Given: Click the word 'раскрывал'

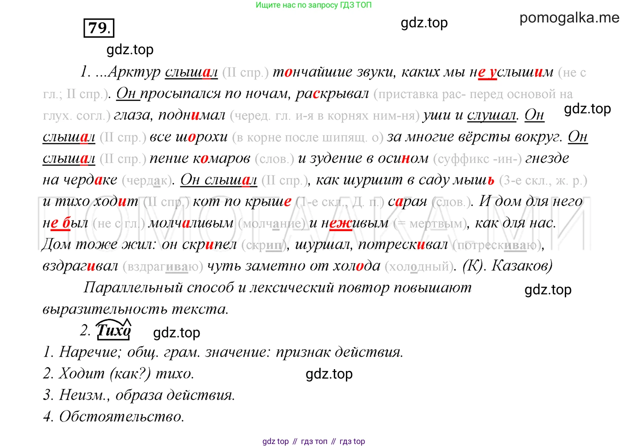Looking at the screenshot, I should 332,93.
